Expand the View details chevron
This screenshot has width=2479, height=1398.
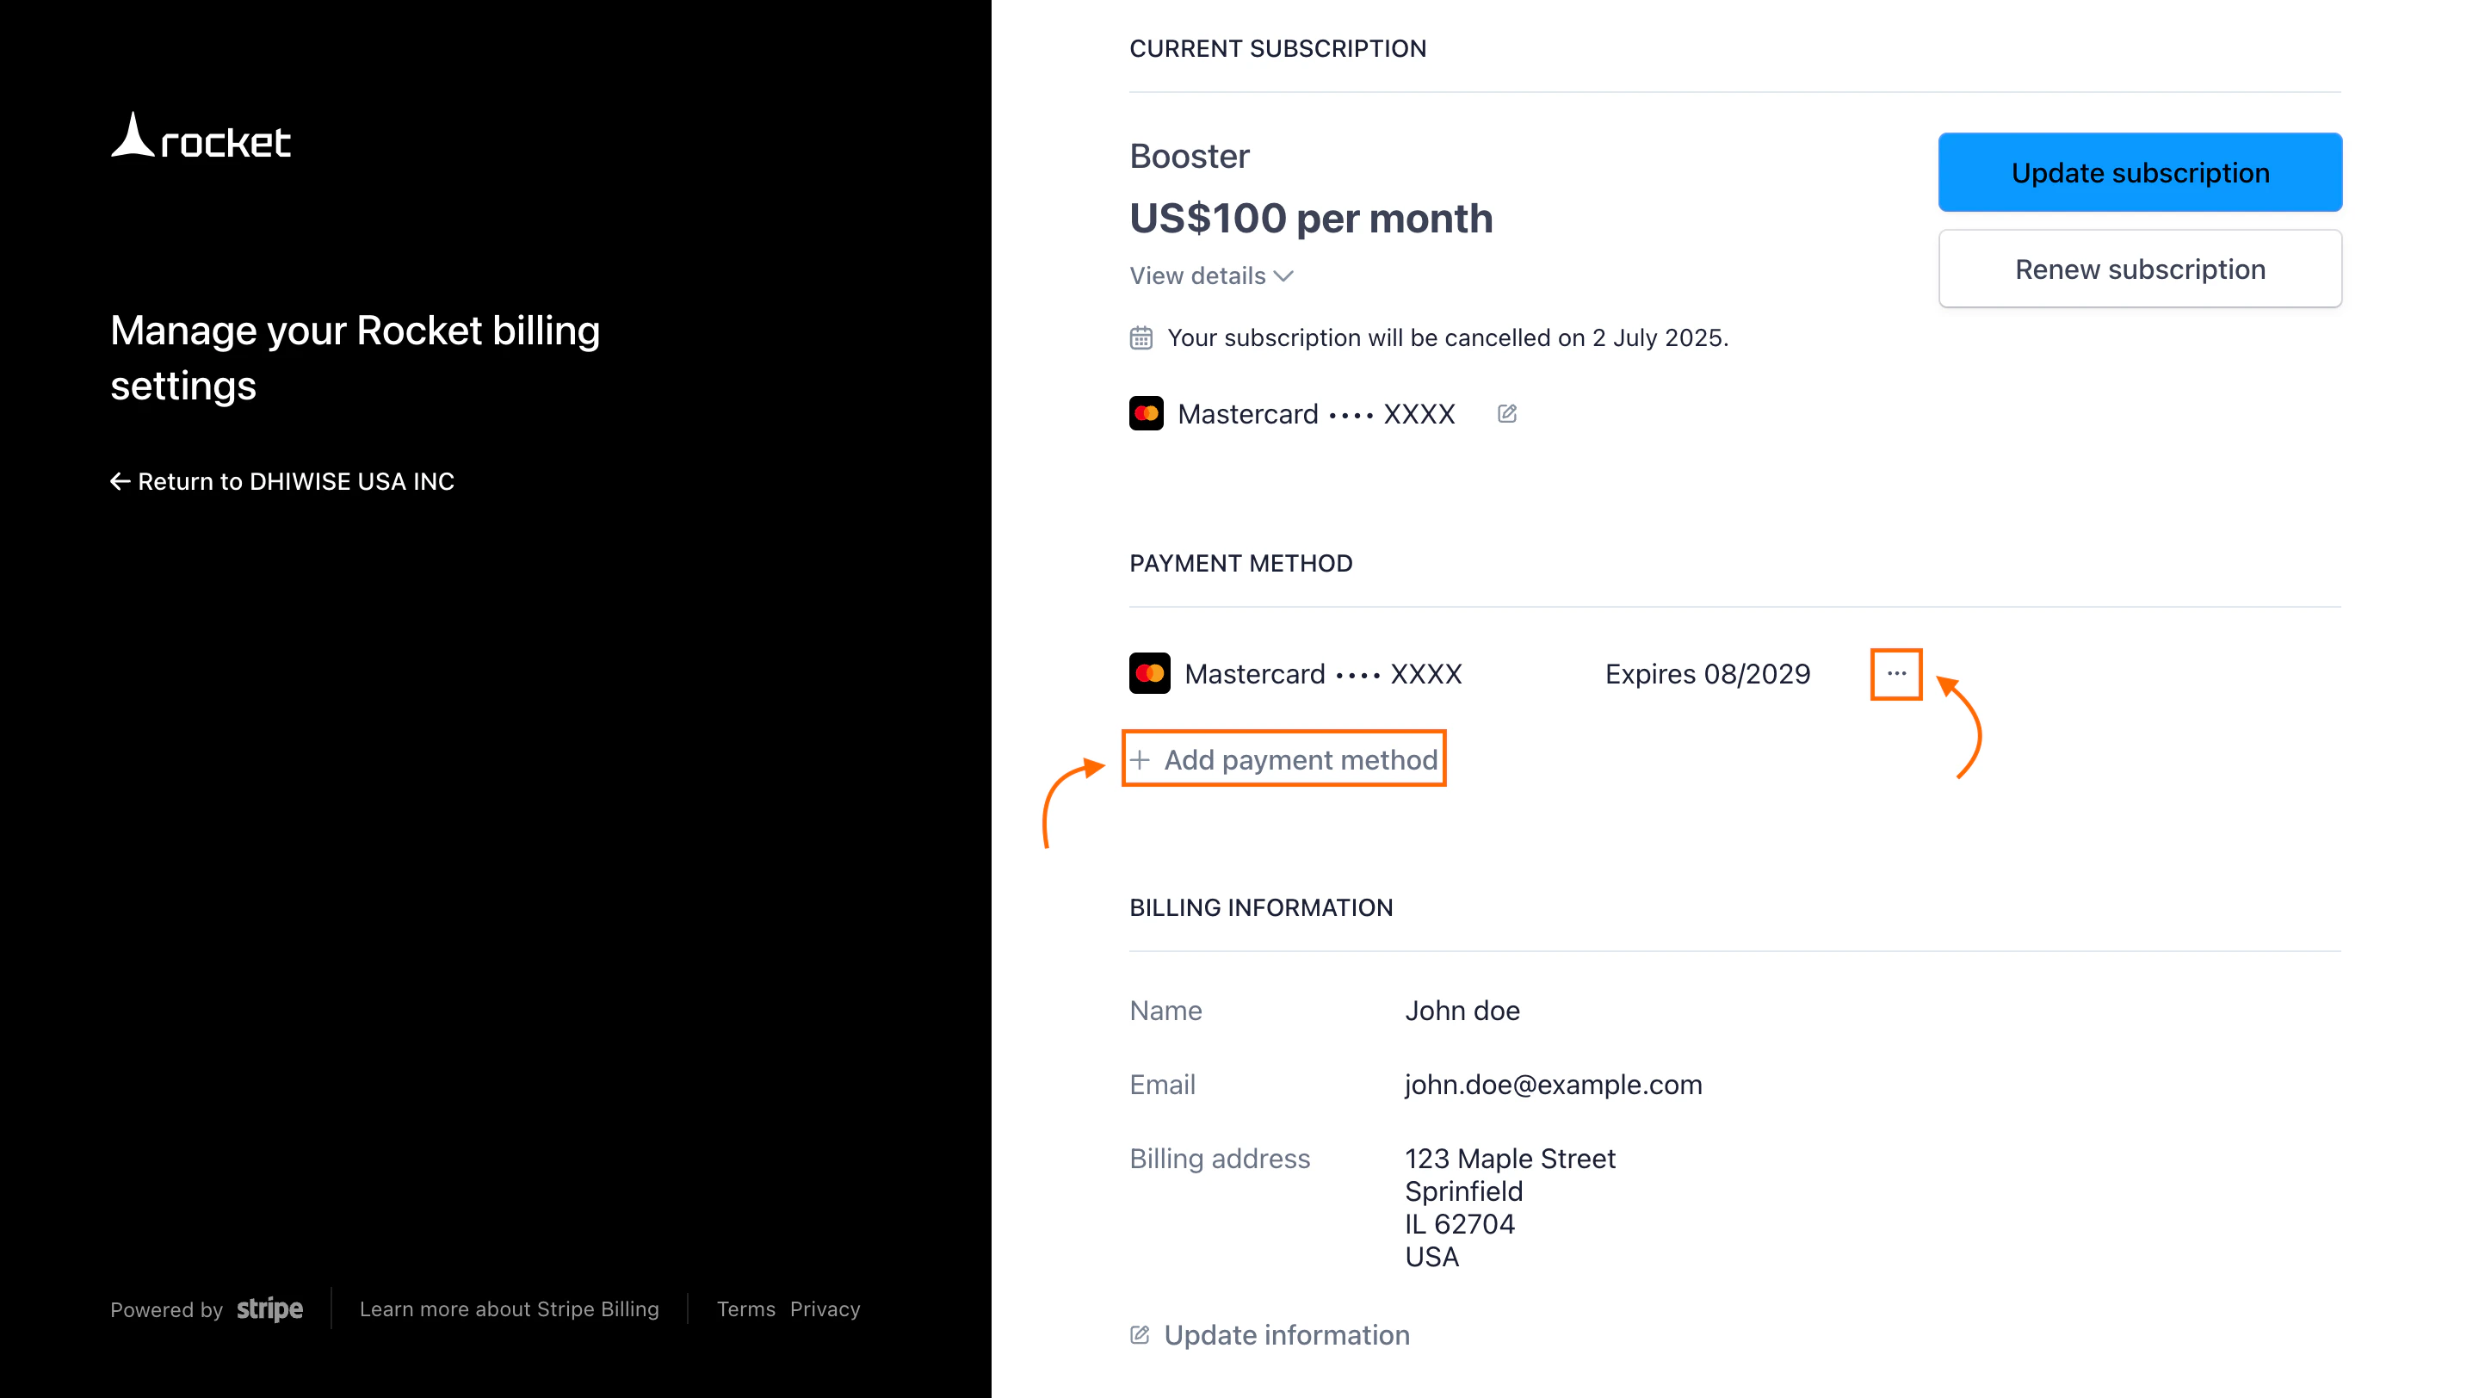1283,276
